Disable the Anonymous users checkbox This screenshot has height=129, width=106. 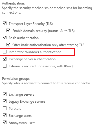tap(5, 122)
